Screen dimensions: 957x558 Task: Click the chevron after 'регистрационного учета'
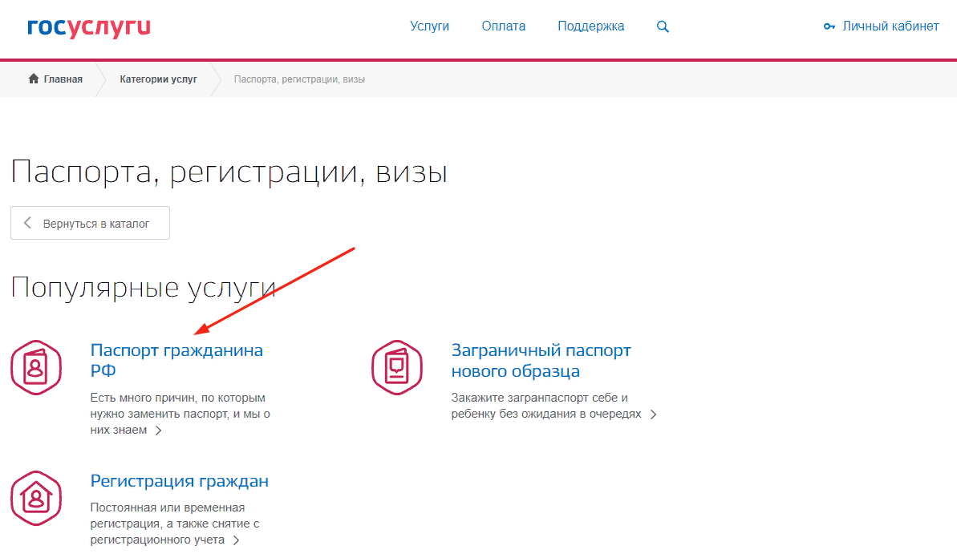pos(236,540)
